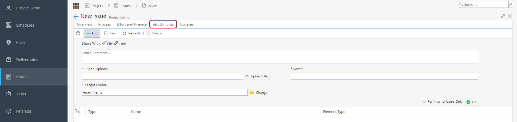Expand the Issues breadcrumb chevron
This screenshot has width=517, height=122.
point(137,6)
